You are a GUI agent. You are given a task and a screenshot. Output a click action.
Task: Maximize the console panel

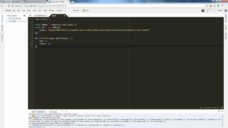coord(219,111)
